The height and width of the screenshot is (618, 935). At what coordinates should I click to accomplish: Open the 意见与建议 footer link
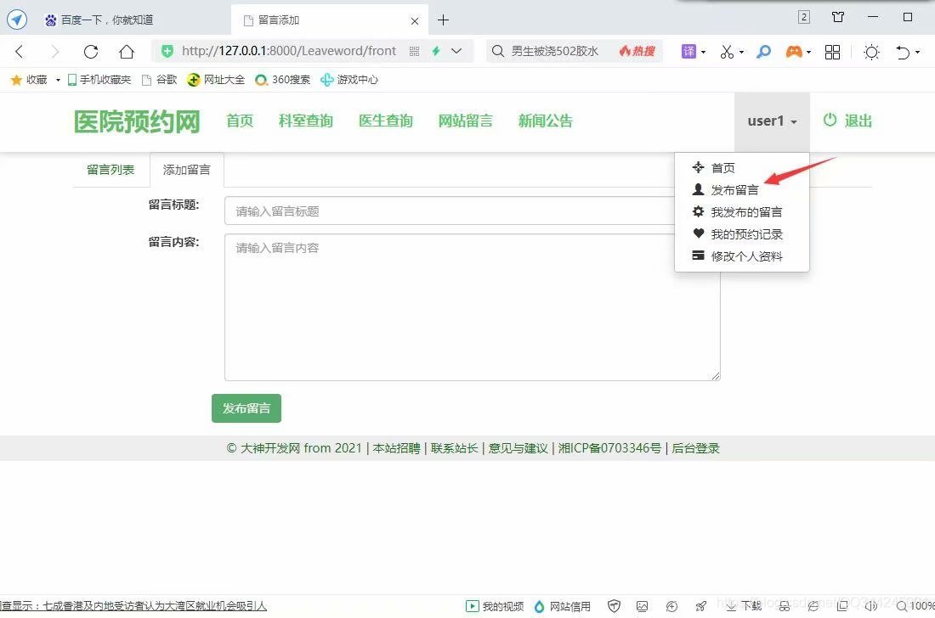[x=518, y=448]
